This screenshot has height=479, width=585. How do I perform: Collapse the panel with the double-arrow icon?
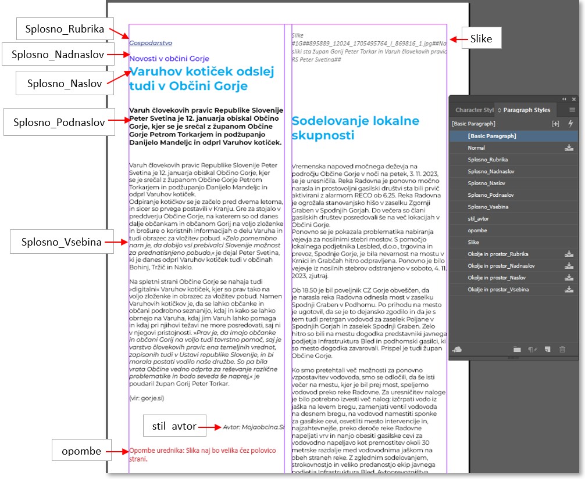pyautogui.click(x=563, y=99)
